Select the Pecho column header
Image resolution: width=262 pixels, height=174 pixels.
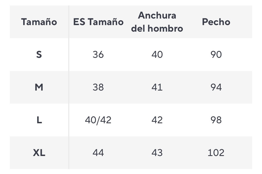coord(216,22)
